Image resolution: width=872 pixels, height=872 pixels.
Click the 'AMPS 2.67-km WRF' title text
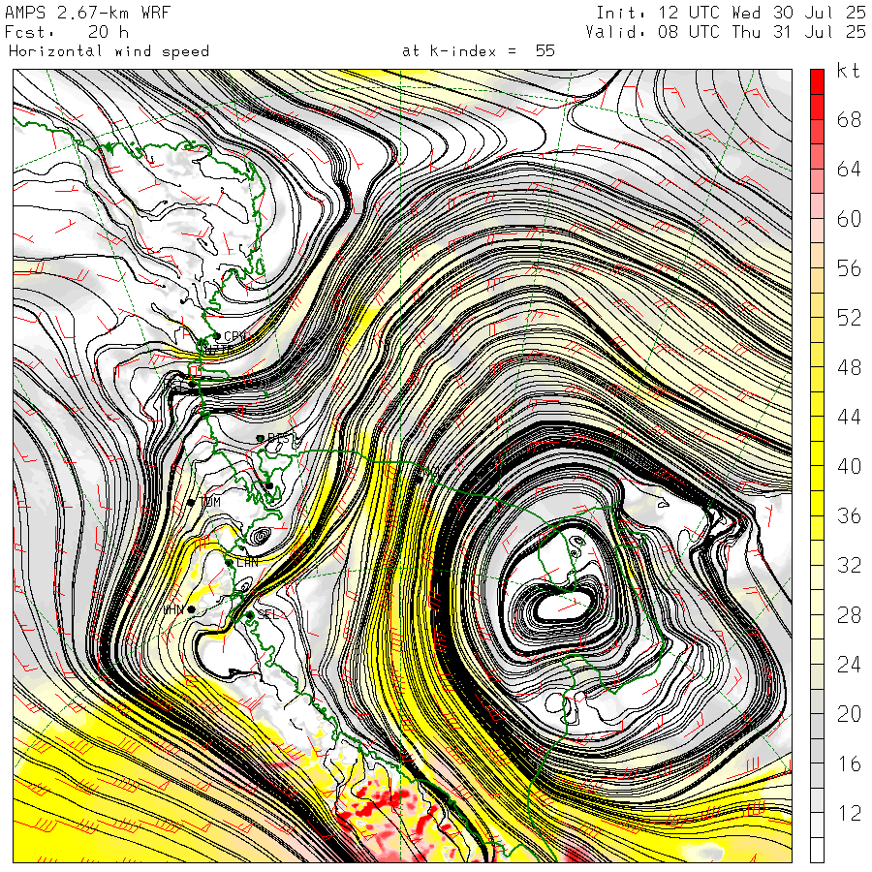pos(87,13)
